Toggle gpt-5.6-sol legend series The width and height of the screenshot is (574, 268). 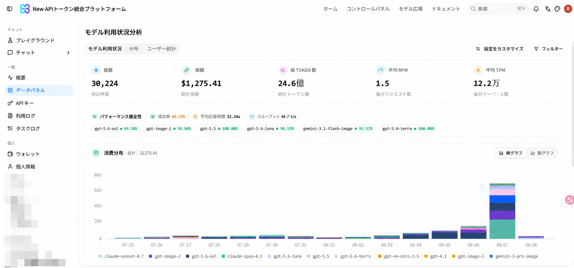point(201,256)
